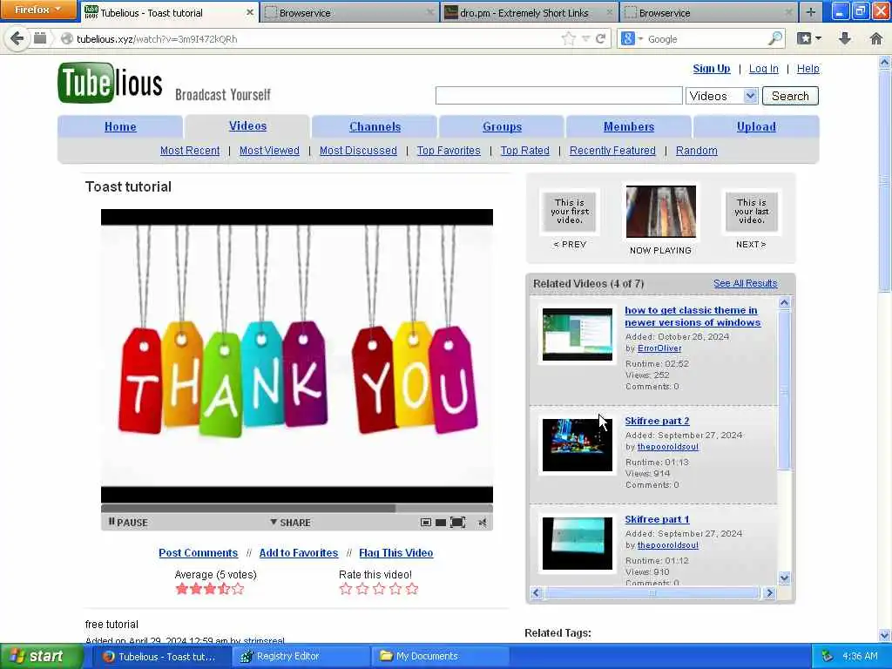Open the Skifree part 1 thumbnail
The height and width of the screenshot is (669, 892).
(x=578, y=544)
